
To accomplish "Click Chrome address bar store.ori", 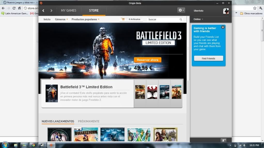I will 31,8.
